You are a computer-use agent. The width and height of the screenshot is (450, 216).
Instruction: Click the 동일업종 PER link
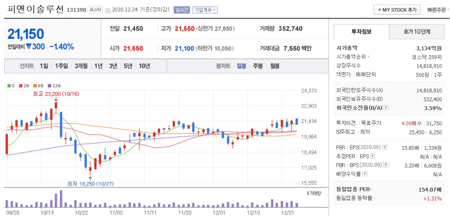pos(353,189)
